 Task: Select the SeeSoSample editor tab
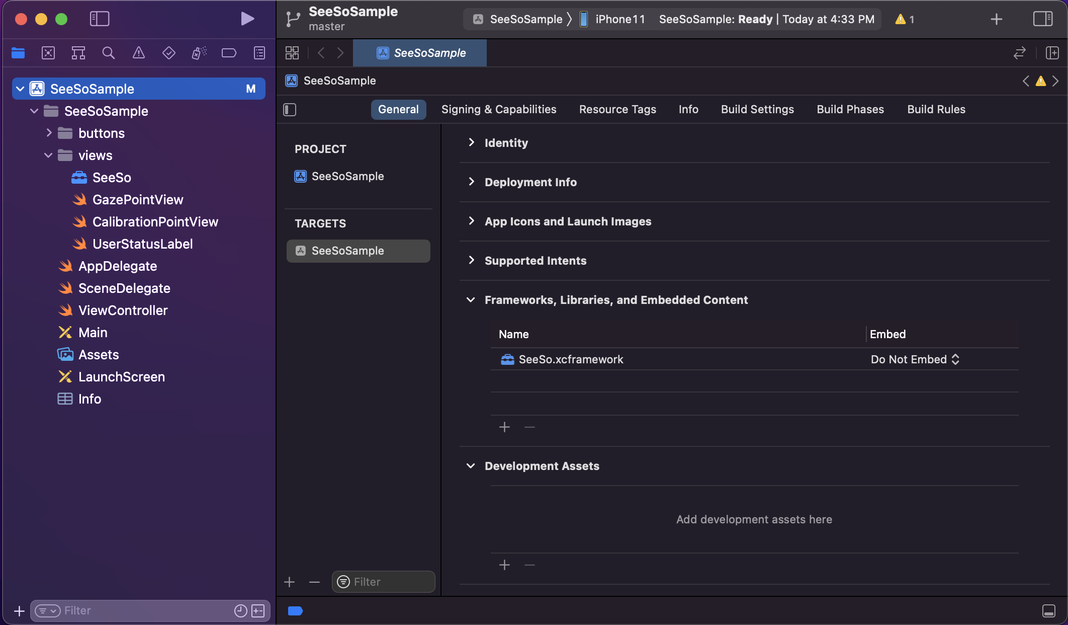pos(420,53)
